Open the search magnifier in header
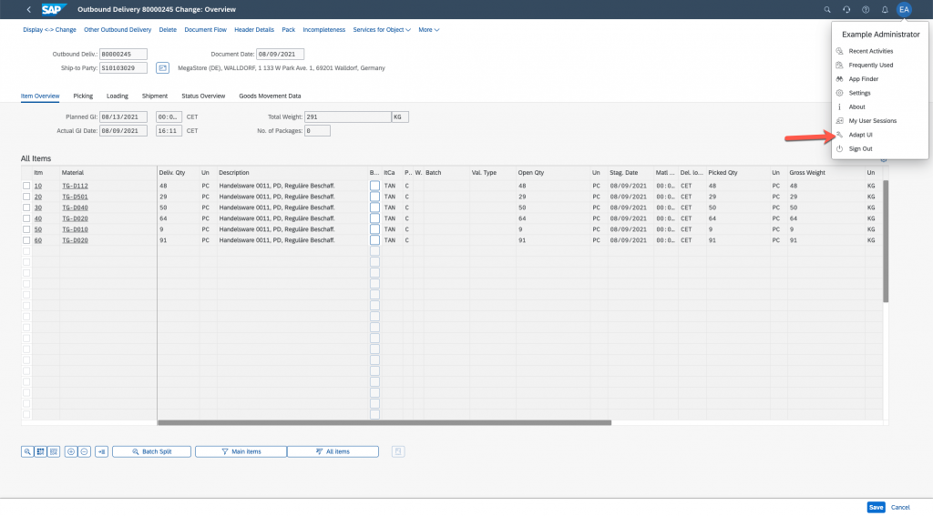Image resolution: width=933 pixels, height=516 pixels. tap(827, 9)
